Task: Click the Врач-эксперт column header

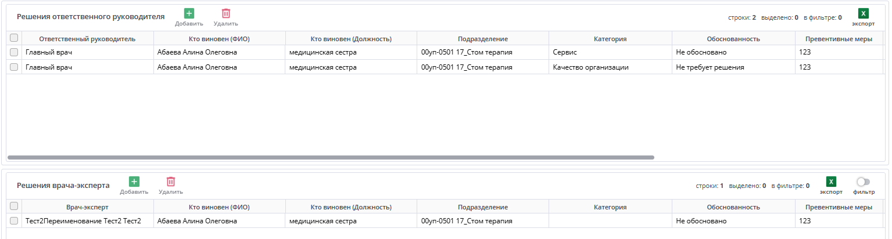Action: point(87,207)
